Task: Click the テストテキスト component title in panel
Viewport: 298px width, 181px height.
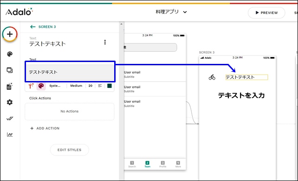Action: (47, 44)
